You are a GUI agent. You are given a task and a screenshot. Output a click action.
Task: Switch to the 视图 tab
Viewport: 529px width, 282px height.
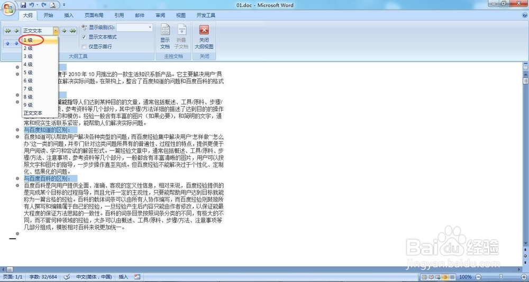click(181, 15)
